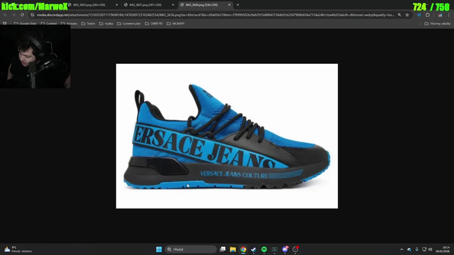Image resolution: width=454 pixels, height=255 pixels.
Task: Open the CMRP PD bookmark folder
Action: (x=154, y=23)
